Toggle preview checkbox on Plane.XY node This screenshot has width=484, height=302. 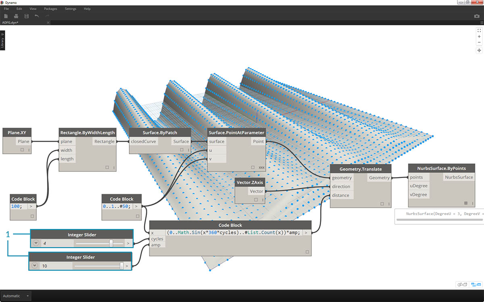[x=23, y=150]
